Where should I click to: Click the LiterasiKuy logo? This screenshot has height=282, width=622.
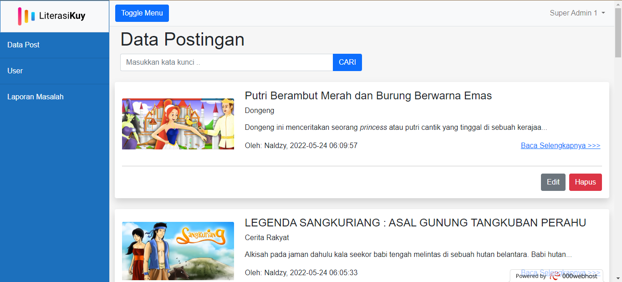click(x=51, y=16)
